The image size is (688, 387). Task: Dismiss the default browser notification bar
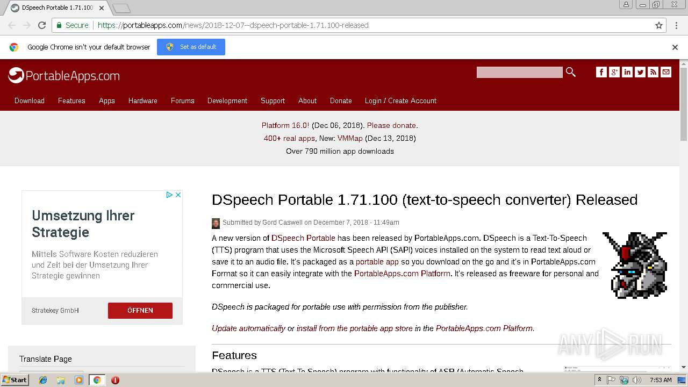(x=675, y=47)
